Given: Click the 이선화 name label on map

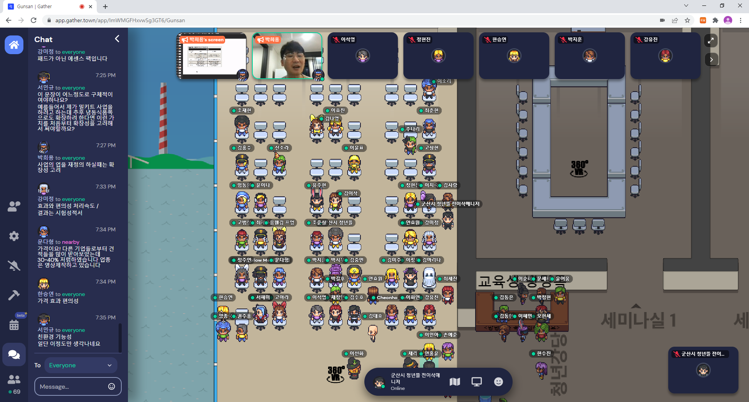Looking at the screenshot, I should click(x=354, y=354).
